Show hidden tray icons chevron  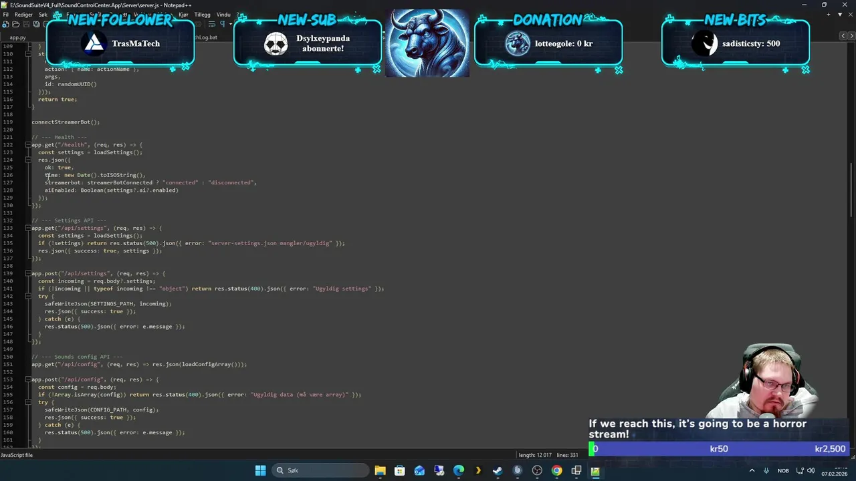752,470
